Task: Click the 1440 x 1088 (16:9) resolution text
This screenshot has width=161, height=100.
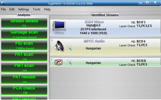Action: click(x=93, y=33)
